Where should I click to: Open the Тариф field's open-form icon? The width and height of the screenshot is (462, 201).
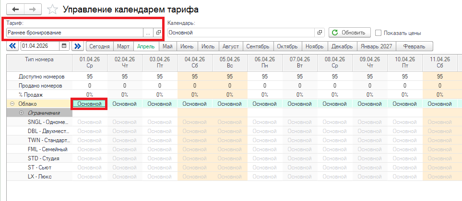[x=158, y=33]
